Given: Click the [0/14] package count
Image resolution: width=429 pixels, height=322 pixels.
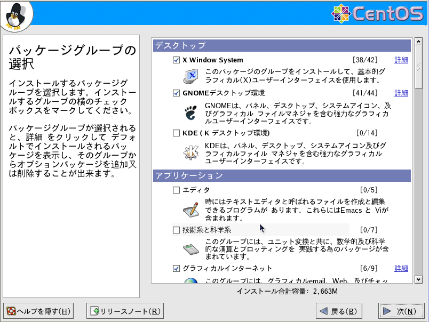Looking at the screenshot, I should click(x=367, y=133).
